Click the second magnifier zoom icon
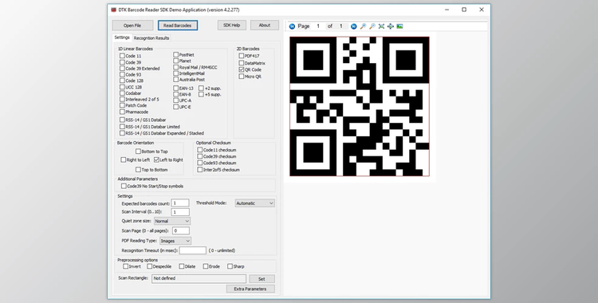The width and height of the screenshot is (598, 303). coord(372,26)
